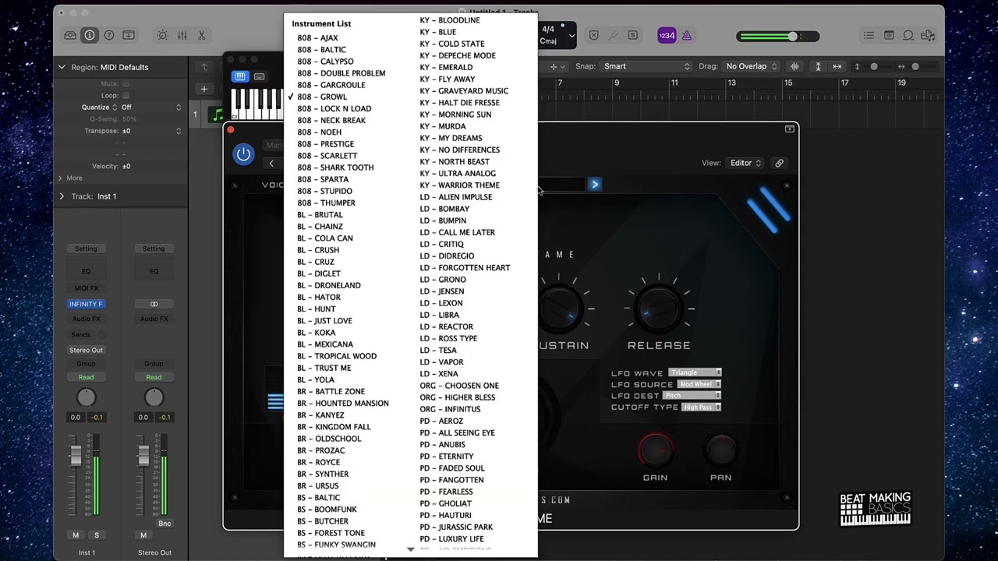The width and height of the screenshot is (998, 561).
Task: Toggle the purple 1234 count-in button
Action: tap(667, 35)
